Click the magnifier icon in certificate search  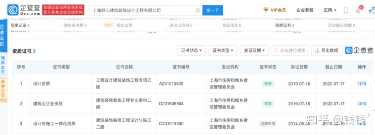276,51
